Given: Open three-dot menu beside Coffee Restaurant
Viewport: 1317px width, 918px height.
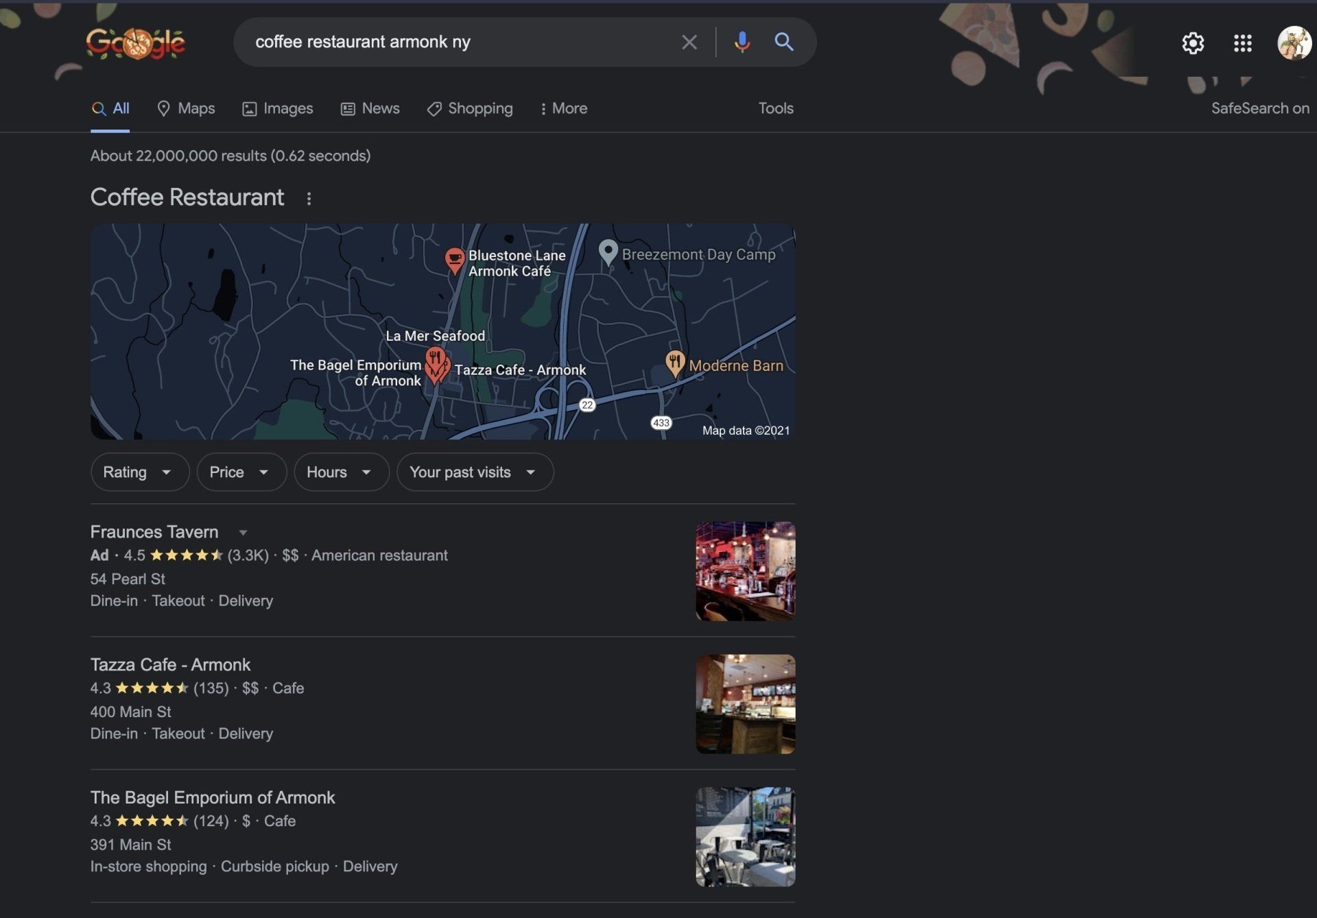Looking at the screenshot, I should 309,199.
